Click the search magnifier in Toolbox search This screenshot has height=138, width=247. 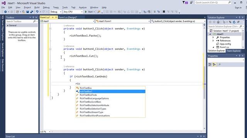pos(34,21)
